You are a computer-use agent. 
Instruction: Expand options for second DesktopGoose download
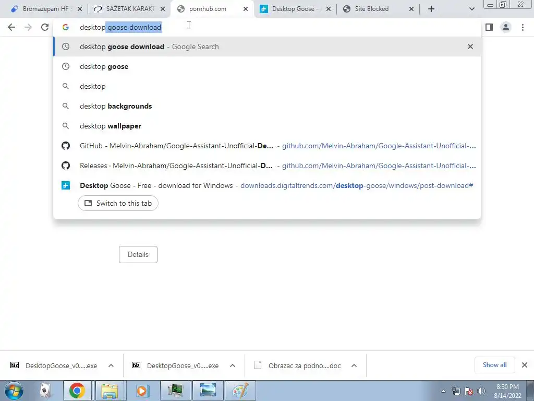(x=233, y=365)
